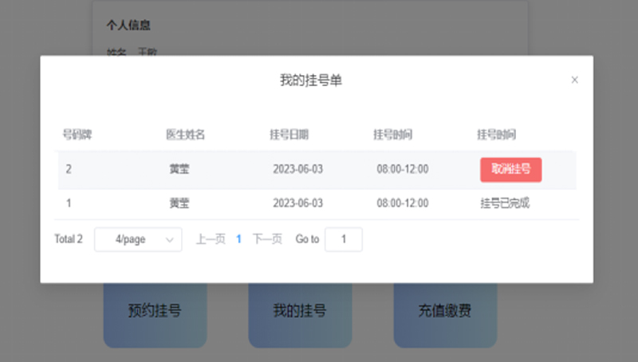The height and width of the screenshot is (362, 638).
Task: Click the Total 2 count label
Action: (x=69, y=239)
